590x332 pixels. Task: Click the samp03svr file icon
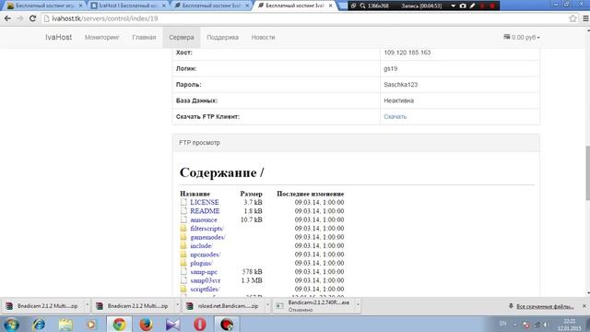point(183,280)
